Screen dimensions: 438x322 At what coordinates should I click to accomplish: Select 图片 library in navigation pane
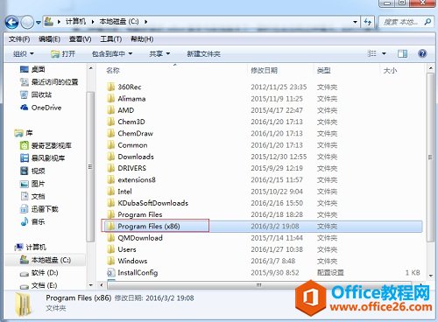(x=32, y=184)
